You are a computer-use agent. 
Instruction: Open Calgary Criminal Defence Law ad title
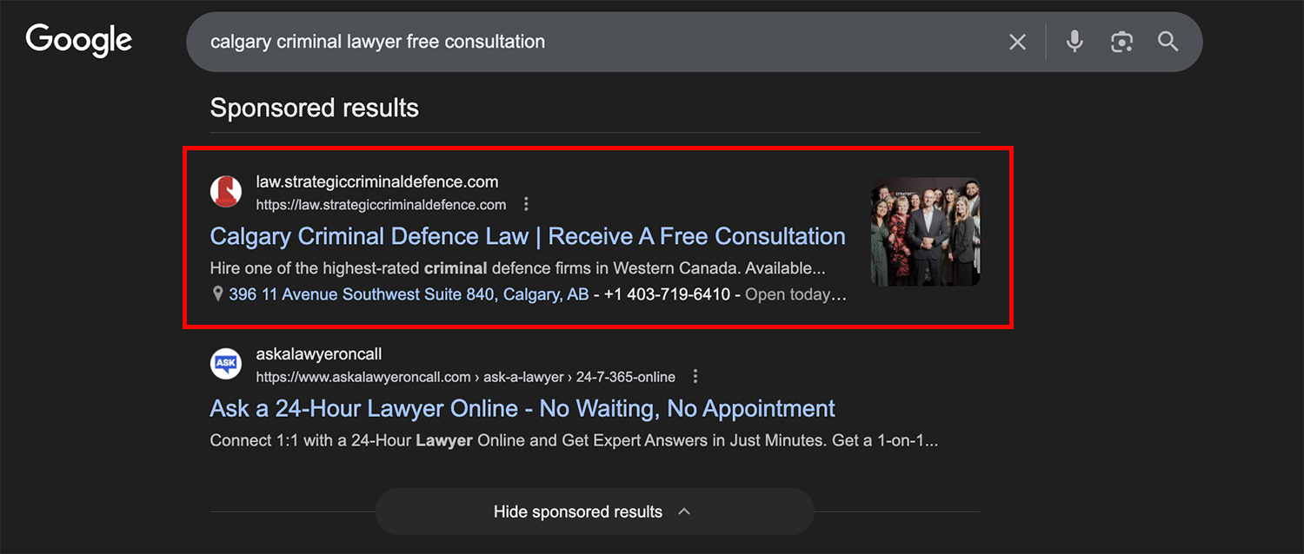527,236
